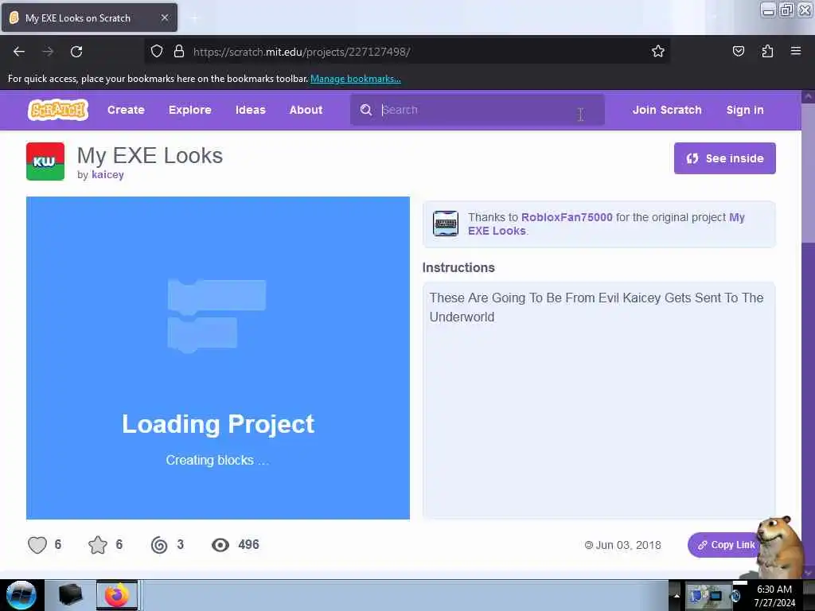Open the RobloxFan75000 user link
This screenshot has width=815, height=611.
[567, 217]
